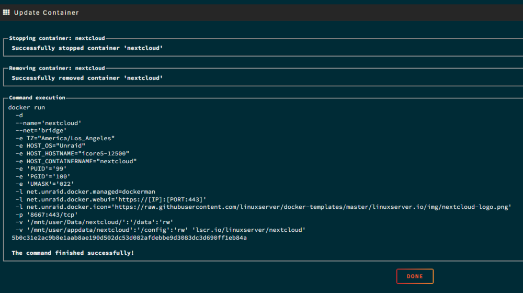This screenshot has width=523, height=293.
Task: Click the TZ="America/Los_Angeles" line
Action: pyautogui.click(x=65, y=138)
